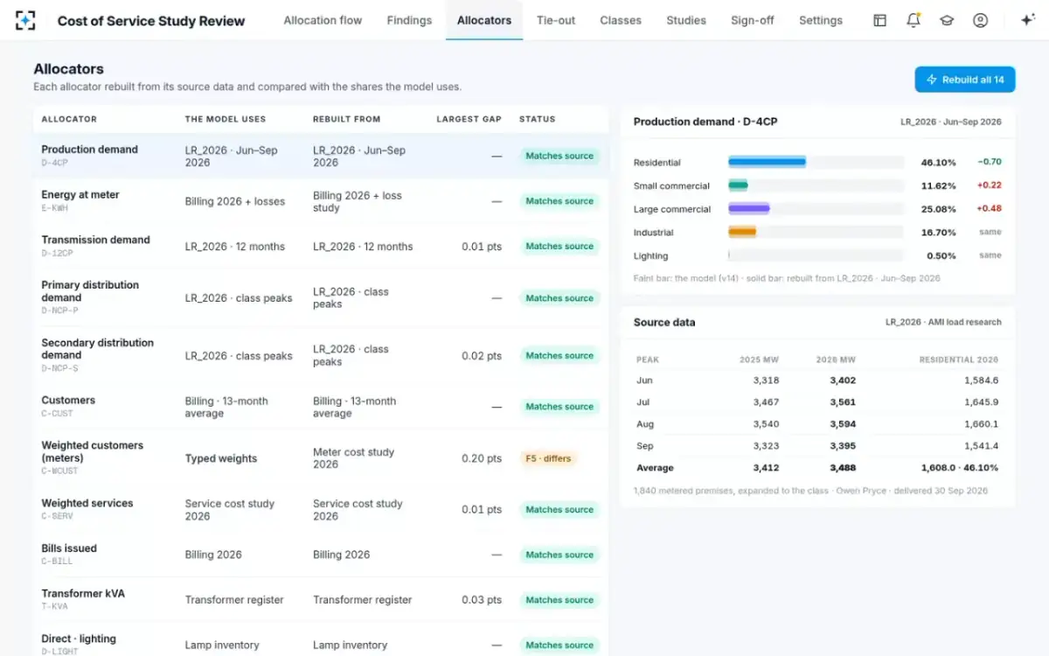Open the Sign-off tab
1049x656 pixels.
(x=753, y=20)
